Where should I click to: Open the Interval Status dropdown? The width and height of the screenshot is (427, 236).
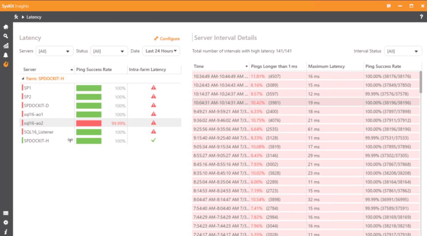pyautogui.click(x=403, y=51)
